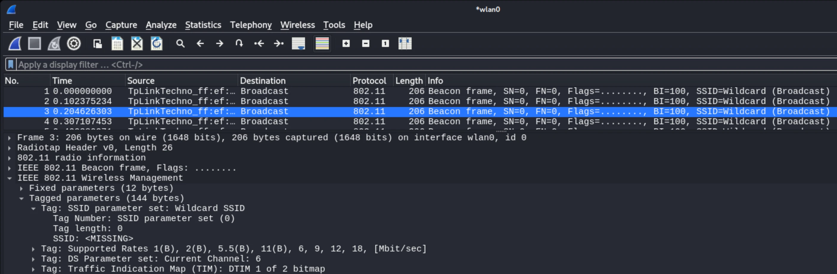Viewport: 837px width, 274px height.
Task: Restart the current capture
Action: [54, 43]
